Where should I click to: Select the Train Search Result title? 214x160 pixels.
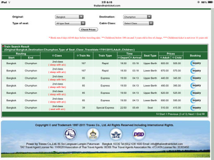(16, 47)
